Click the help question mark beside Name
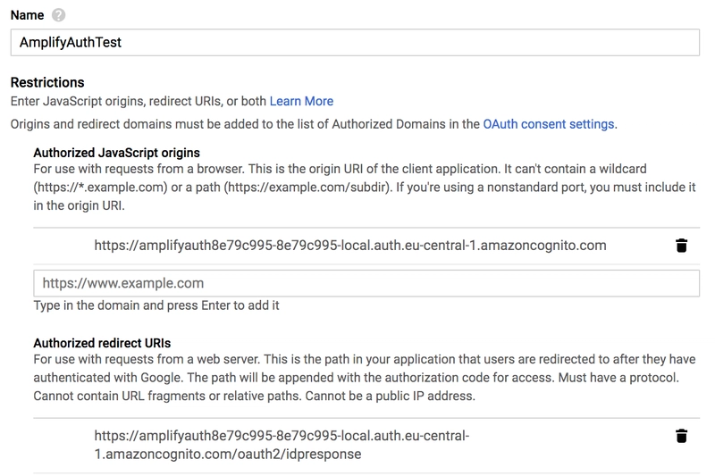This screenshot has height=476, width=715. click(x=58, y=15)
